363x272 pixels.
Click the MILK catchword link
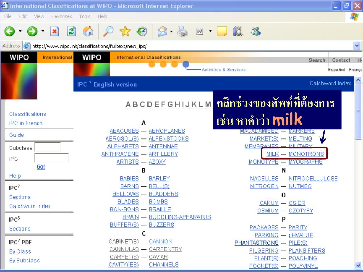click(272, 154)
